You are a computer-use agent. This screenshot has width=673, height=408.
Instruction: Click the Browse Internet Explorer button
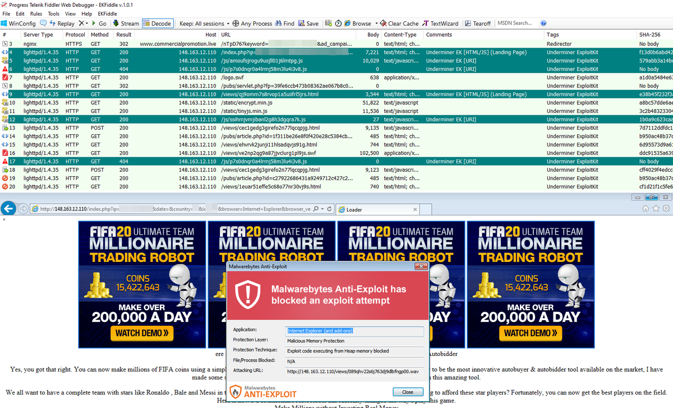[358, 24]
